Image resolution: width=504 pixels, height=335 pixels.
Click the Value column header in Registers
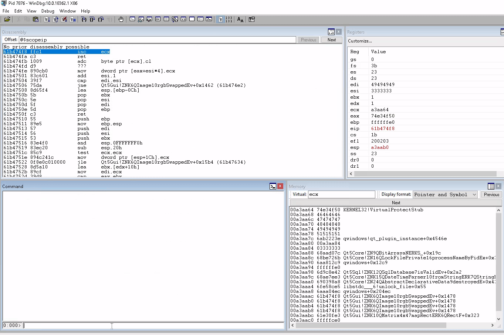coord(378,52)
